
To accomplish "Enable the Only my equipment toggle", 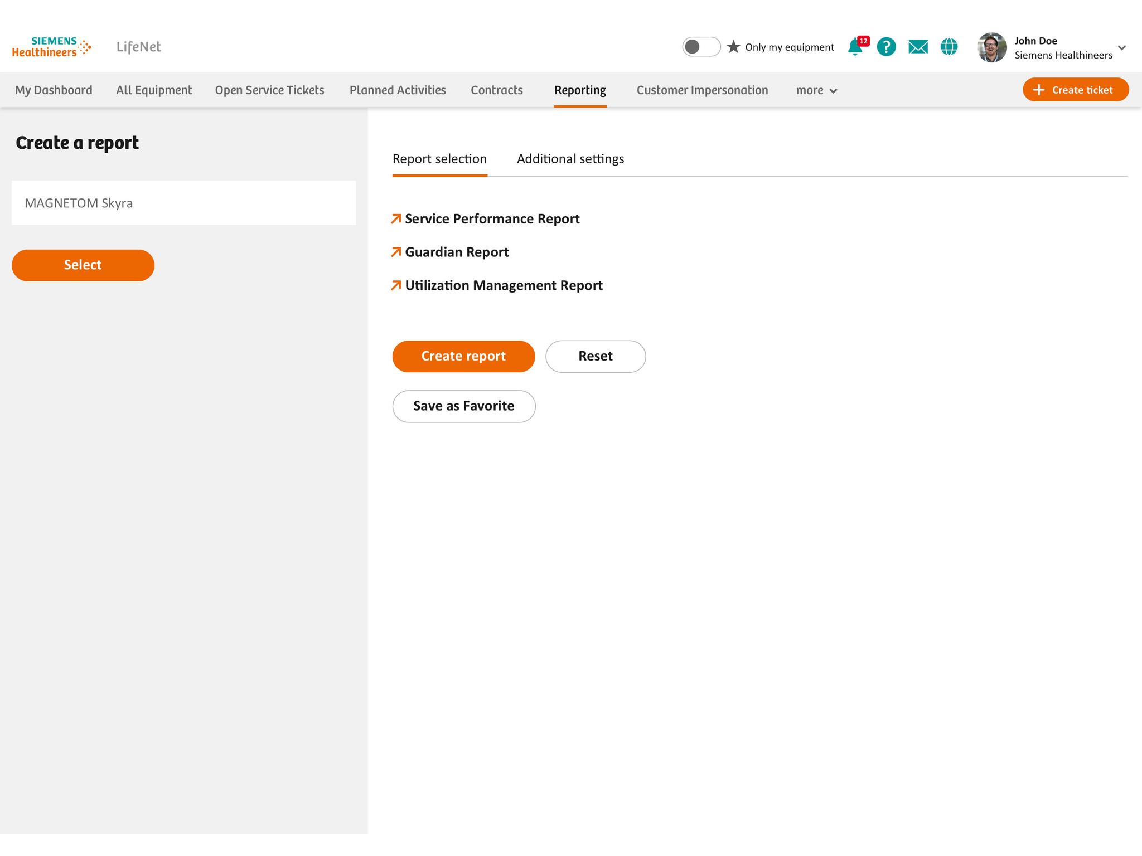I will coord(701,47).
